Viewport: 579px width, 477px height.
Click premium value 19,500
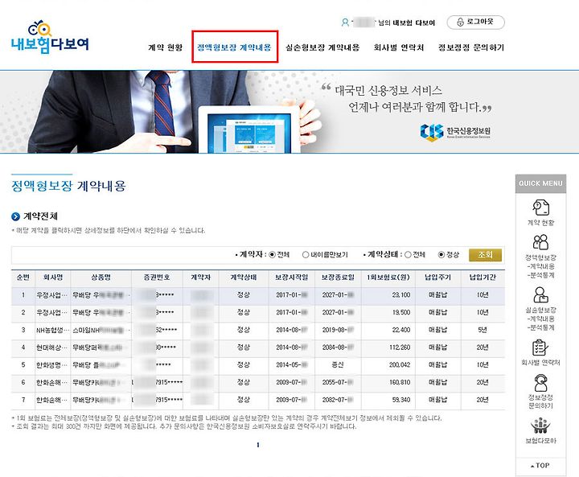[x=400, y=313]
